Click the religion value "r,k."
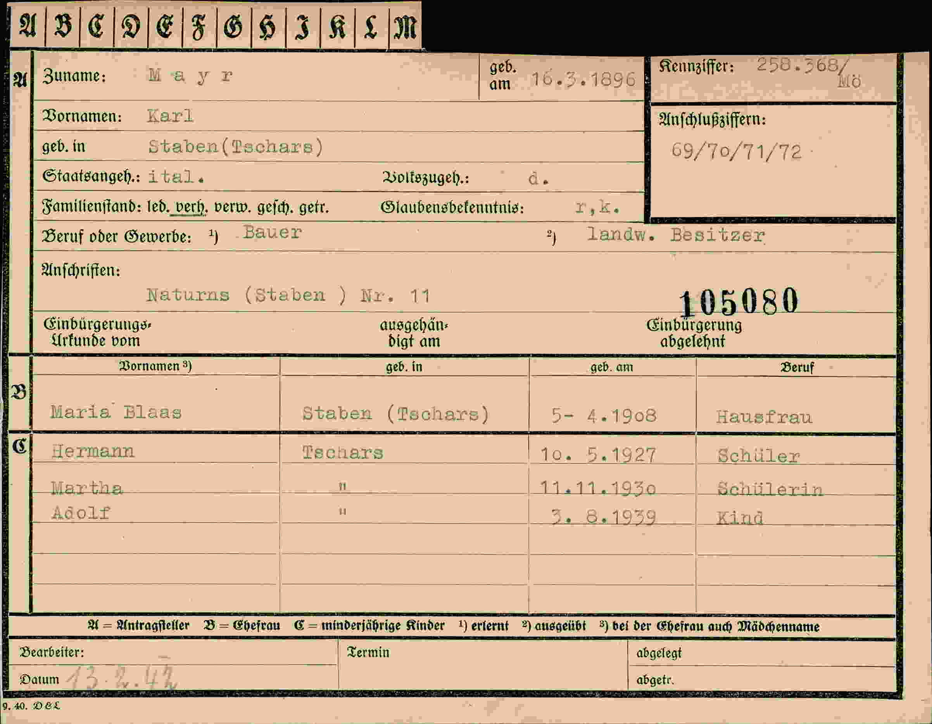This screenshot has width=932, height=724. click(x=597, y=207)
